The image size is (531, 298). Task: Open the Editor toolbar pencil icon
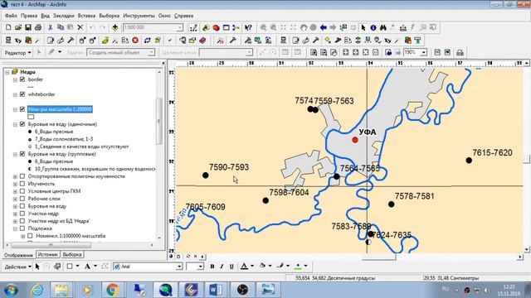(x=193, y=27)
